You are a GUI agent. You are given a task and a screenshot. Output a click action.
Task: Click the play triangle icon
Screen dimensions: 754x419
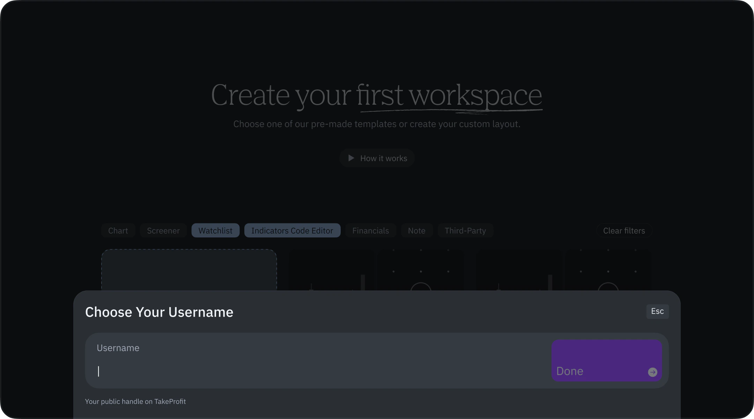(x=351, y=158)
